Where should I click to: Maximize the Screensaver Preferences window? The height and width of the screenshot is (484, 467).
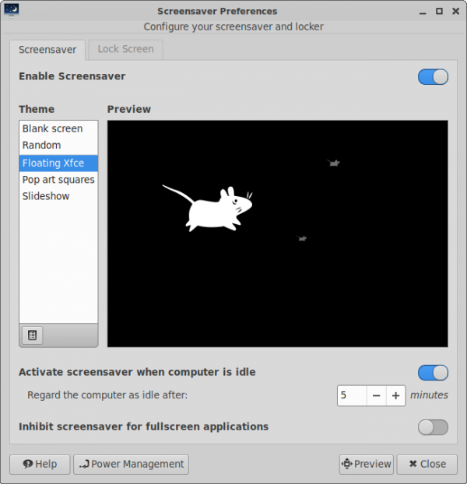(x=439, y=11)
